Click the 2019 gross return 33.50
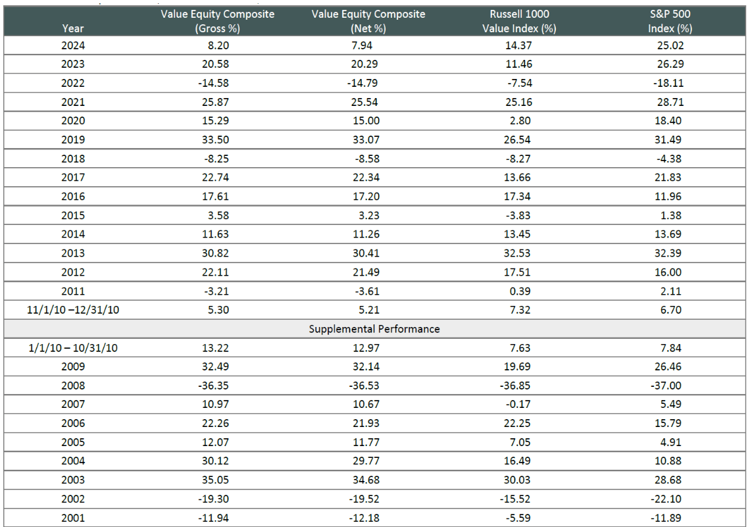 point(216,140)
